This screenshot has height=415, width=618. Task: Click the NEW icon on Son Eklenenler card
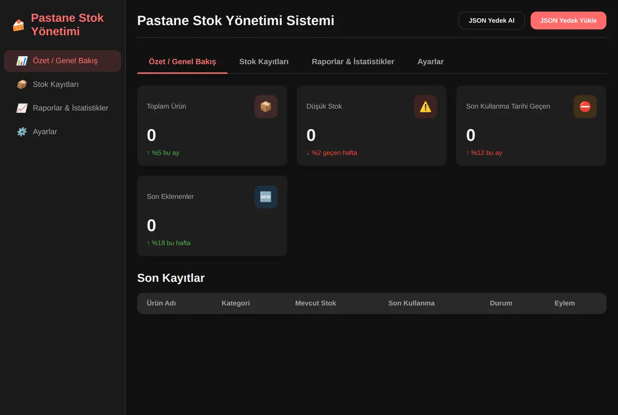[266, 197]
